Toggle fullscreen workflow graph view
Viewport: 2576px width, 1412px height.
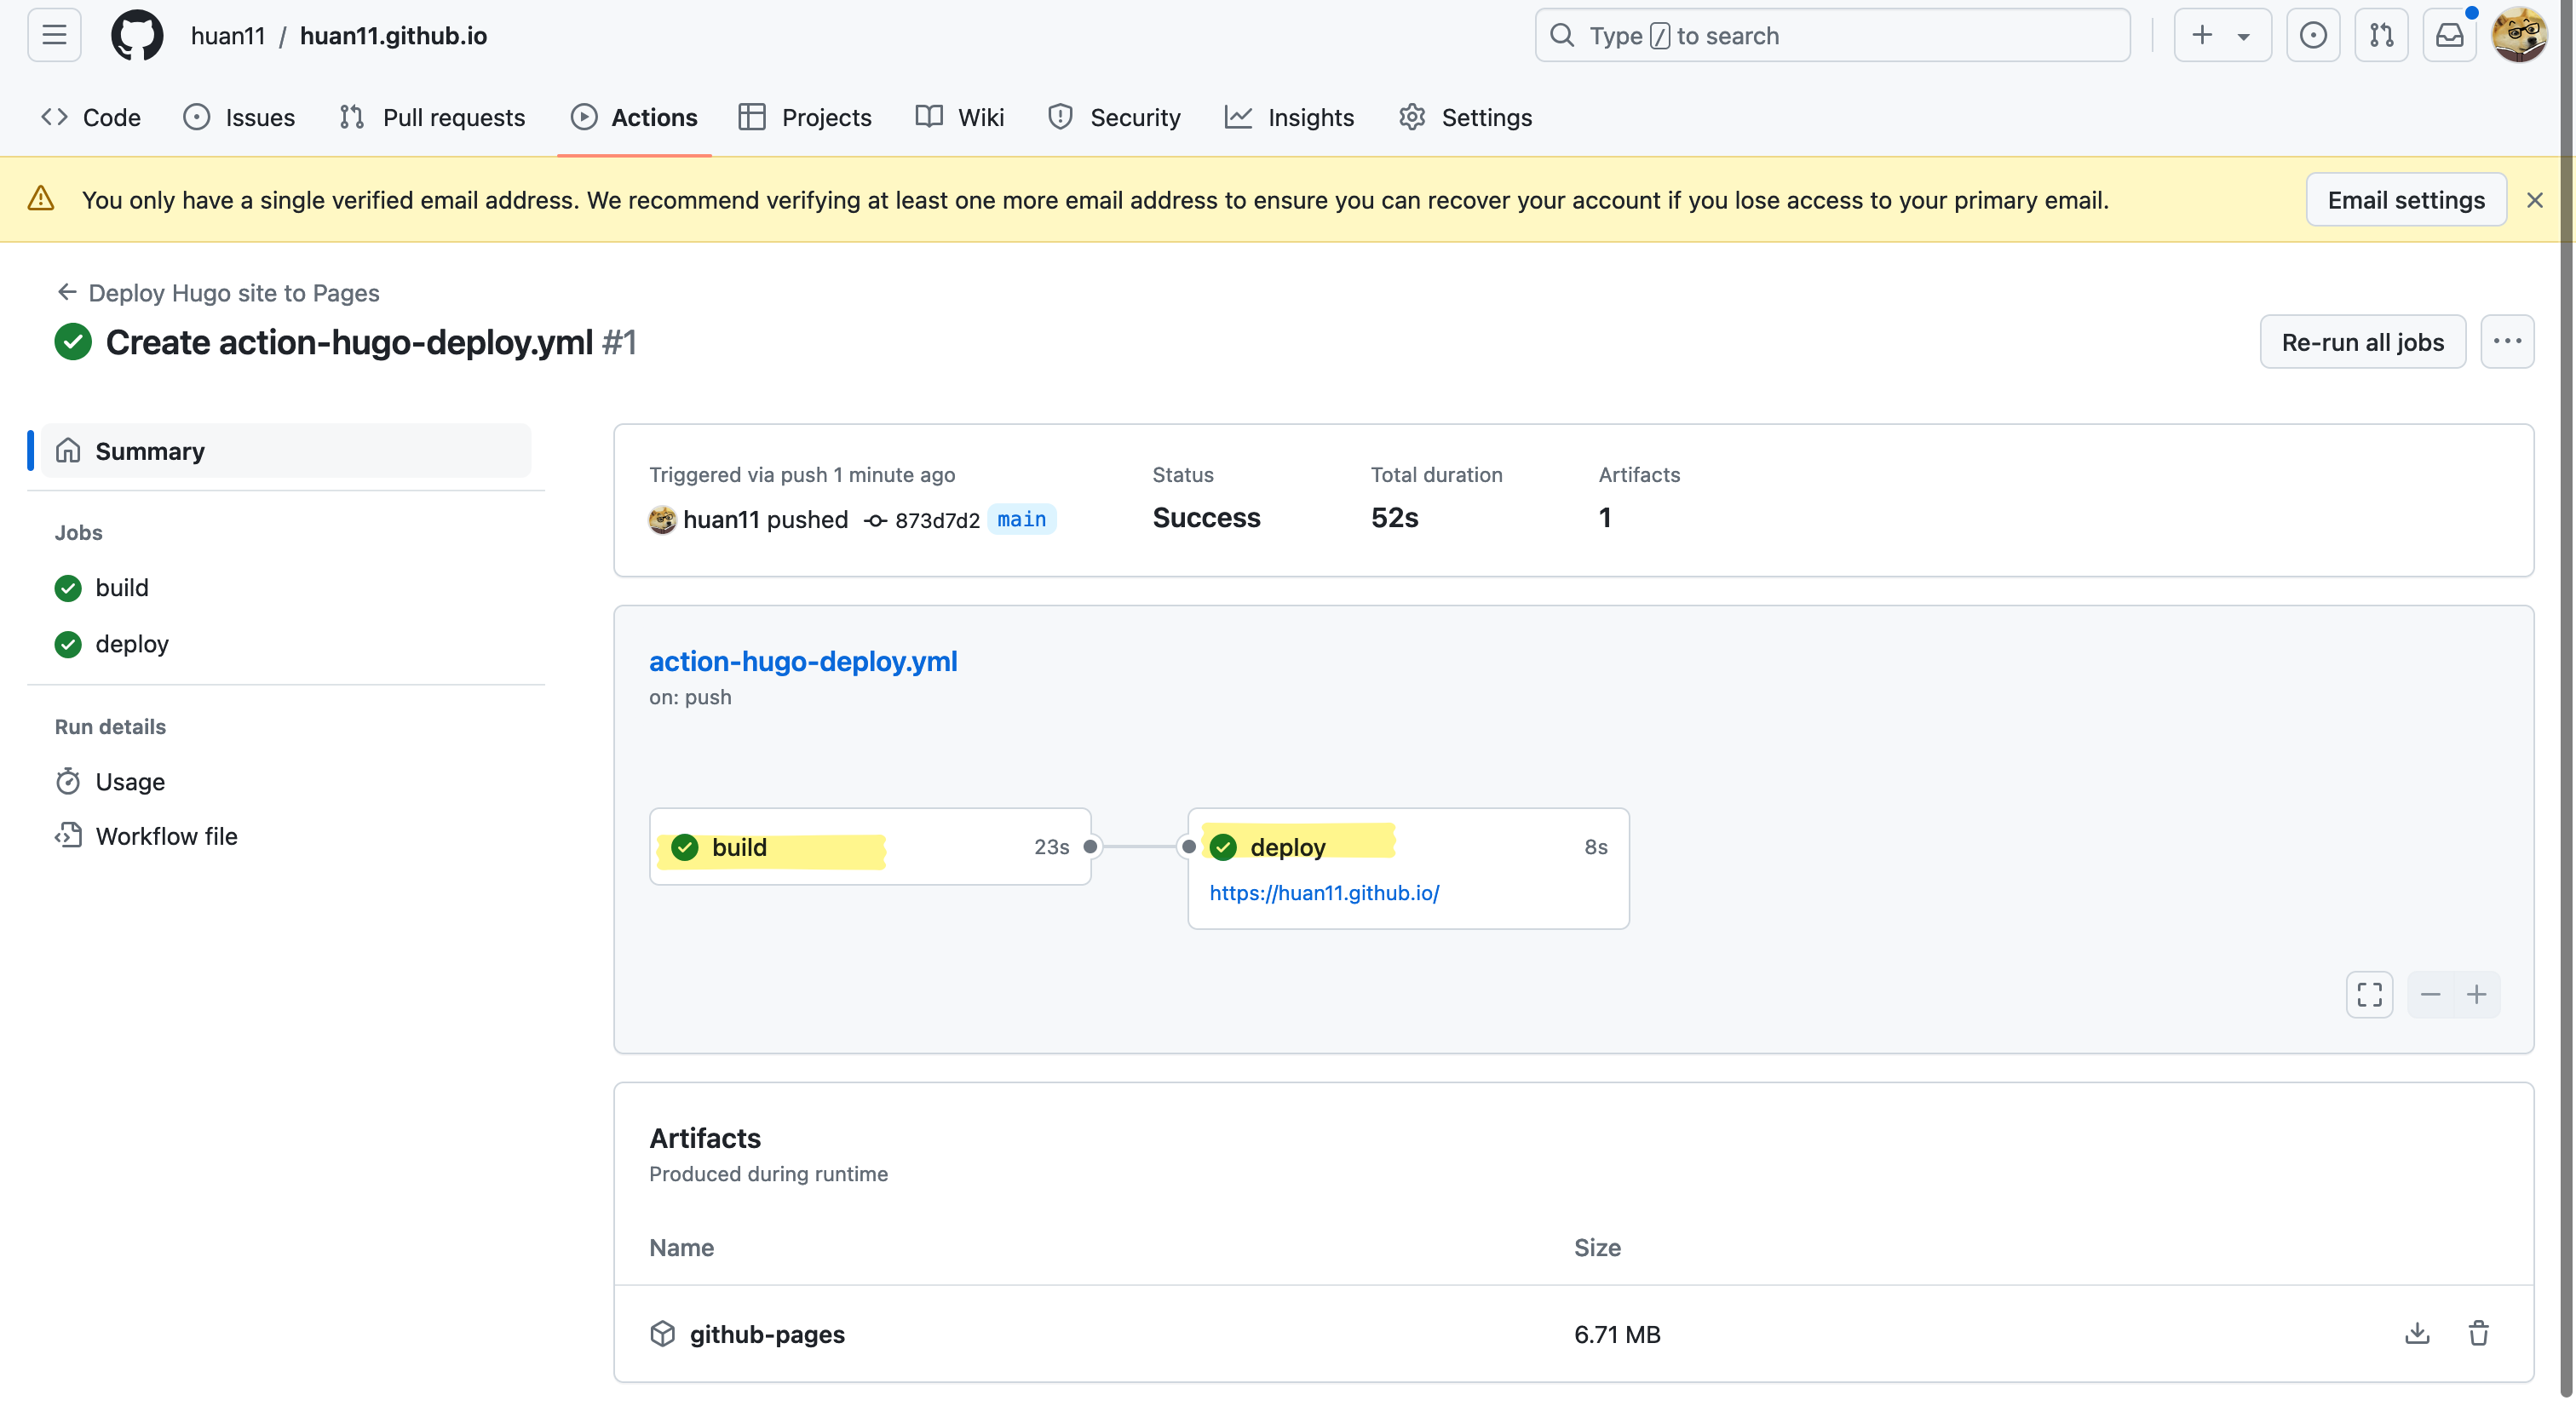point(2369,994)
